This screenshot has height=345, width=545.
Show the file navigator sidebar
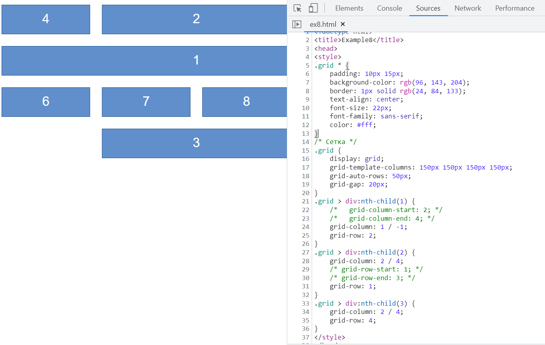point(297,24)
